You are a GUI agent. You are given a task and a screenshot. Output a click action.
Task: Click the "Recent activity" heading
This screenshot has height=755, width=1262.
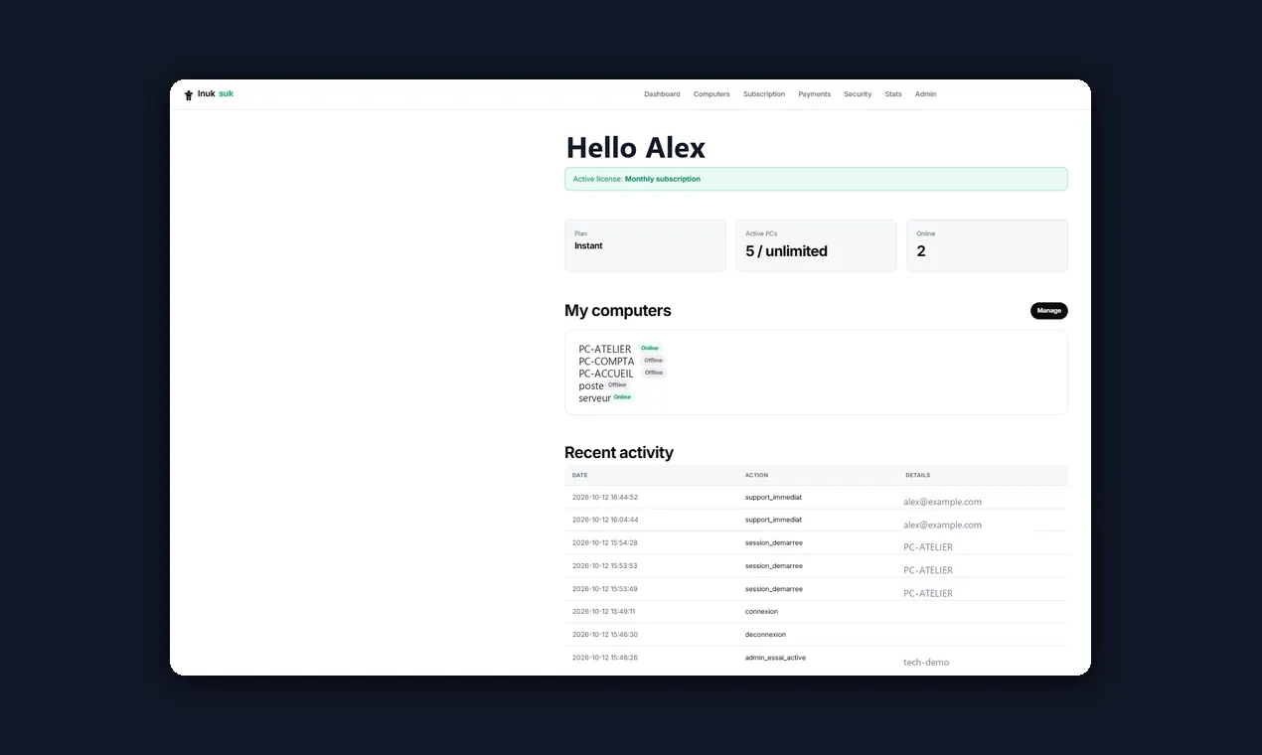619,453
